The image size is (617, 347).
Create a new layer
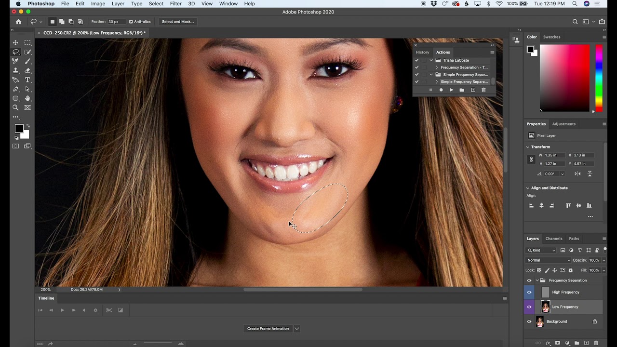tap(587, 343)
